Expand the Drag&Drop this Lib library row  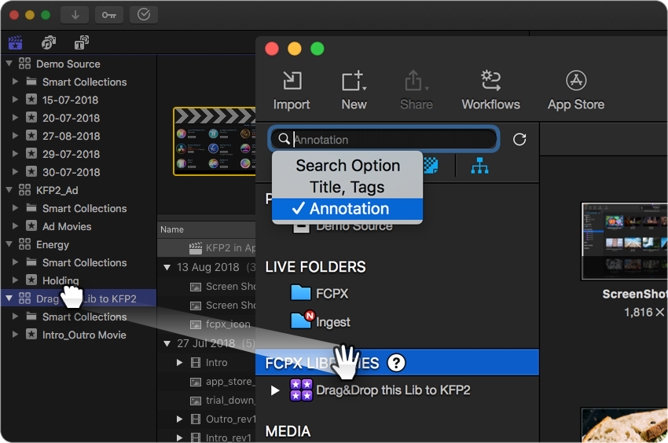tap(275, 390)
